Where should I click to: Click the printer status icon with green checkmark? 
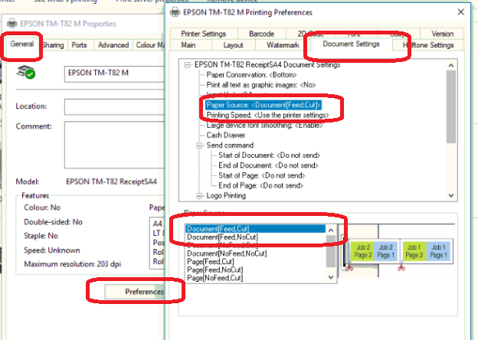click(26, 72)
